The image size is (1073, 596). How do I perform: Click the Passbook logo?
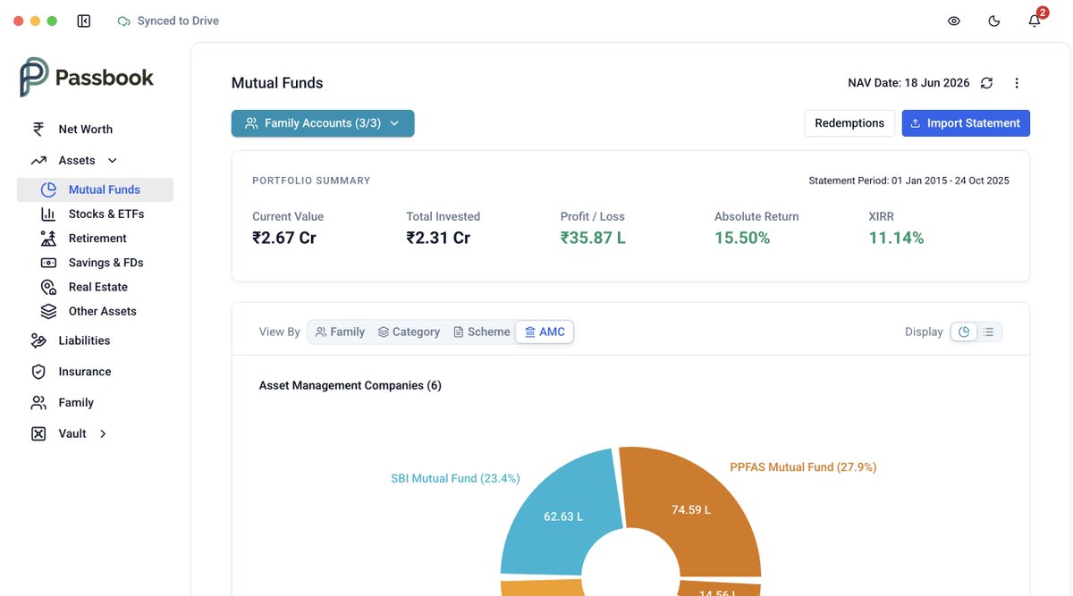(87, 78)
